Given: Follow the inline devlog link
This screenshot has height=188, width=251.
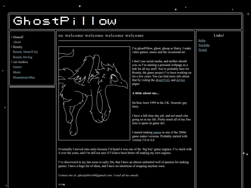Looking at the screenshot, I should [180, 80].
